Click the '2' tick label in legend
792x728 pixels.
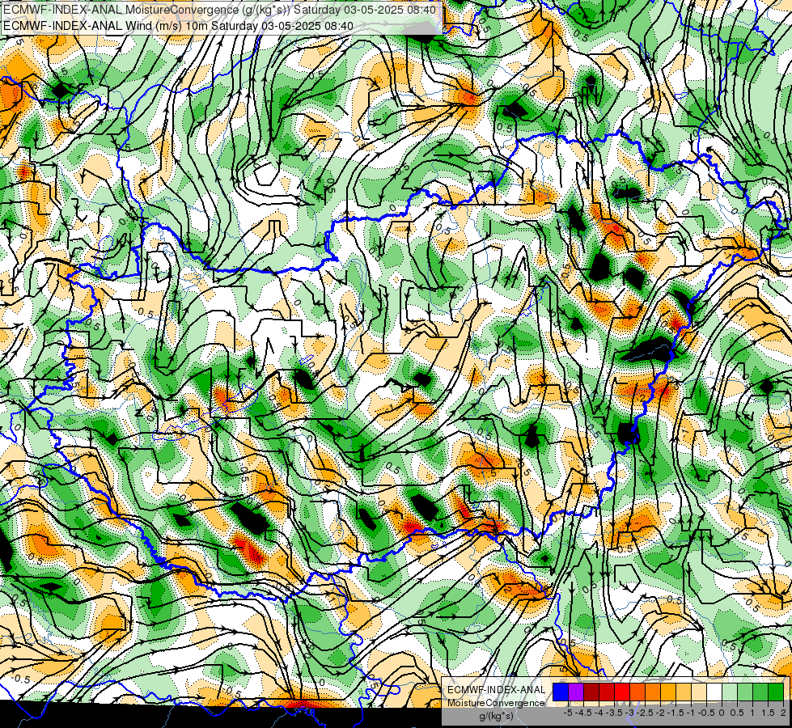783,713
